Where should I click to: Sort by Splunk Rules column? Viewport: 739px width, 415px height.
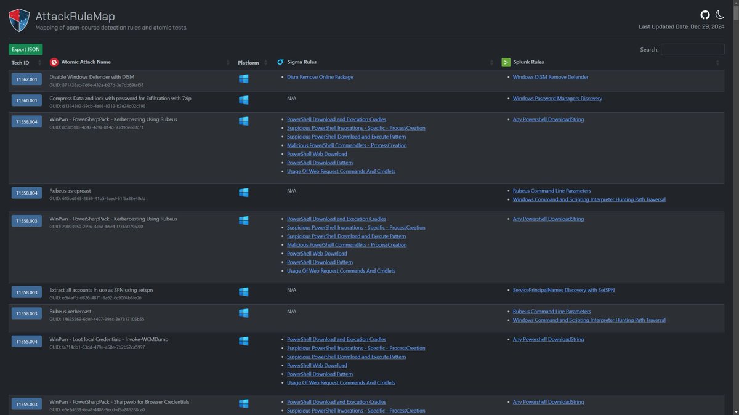point(612,62)
